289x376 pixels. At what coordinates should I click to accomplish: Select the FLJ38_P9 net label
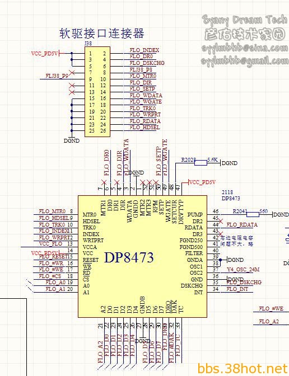point(57,76)
